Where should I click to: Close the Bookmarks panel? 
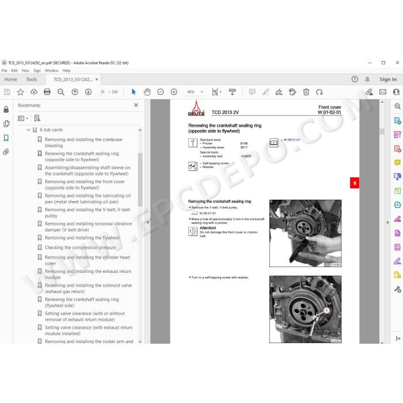coord(136,105)
